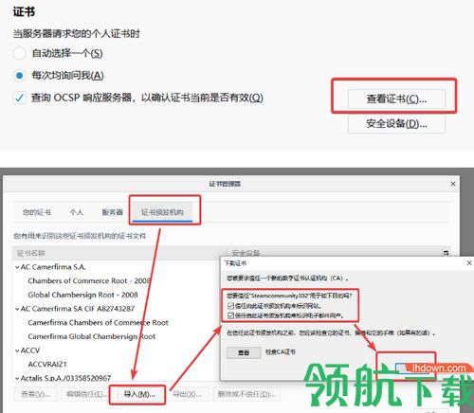The width and height of the screenshot is (474, 413).
Task: Toggle trust CA to identify email users checkbox
Action: 230,315
